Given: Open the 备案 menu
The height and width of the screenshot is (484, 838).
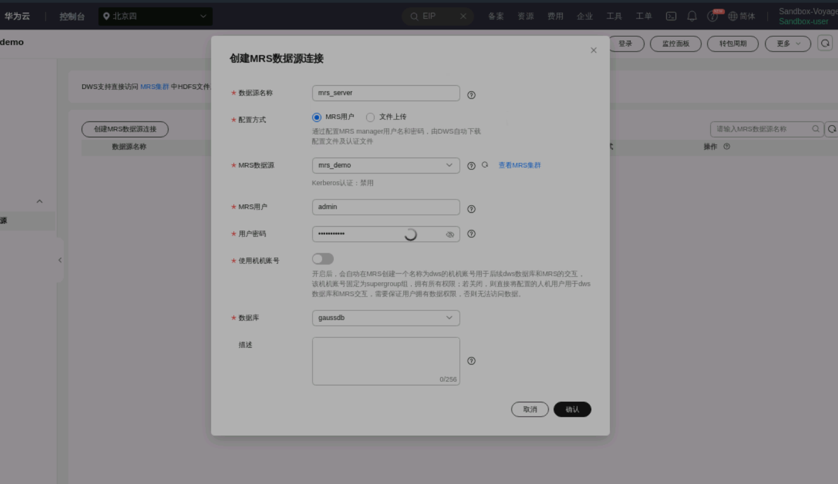Looking at the screenshot, I should pyautogui.click(x=496, y=17).
